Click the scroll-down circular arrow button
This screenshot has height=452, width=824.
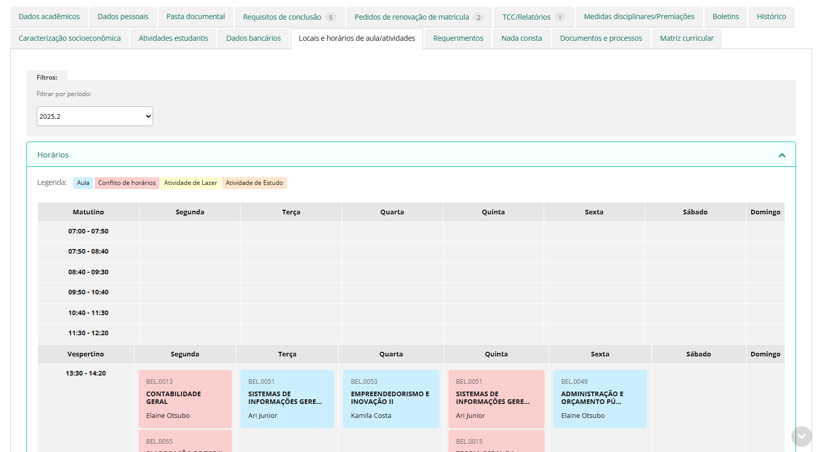[x=801, y=437]
